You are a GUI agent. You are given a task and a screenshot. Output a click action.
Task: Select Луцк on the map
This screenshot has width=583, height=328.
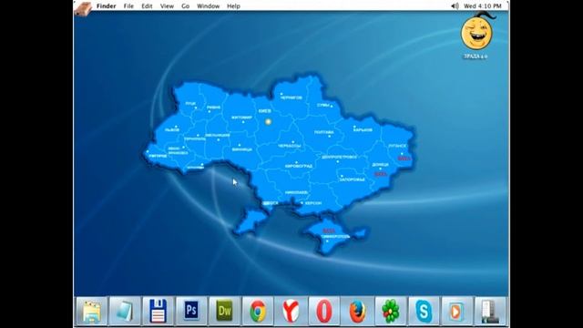click(190, 103)
